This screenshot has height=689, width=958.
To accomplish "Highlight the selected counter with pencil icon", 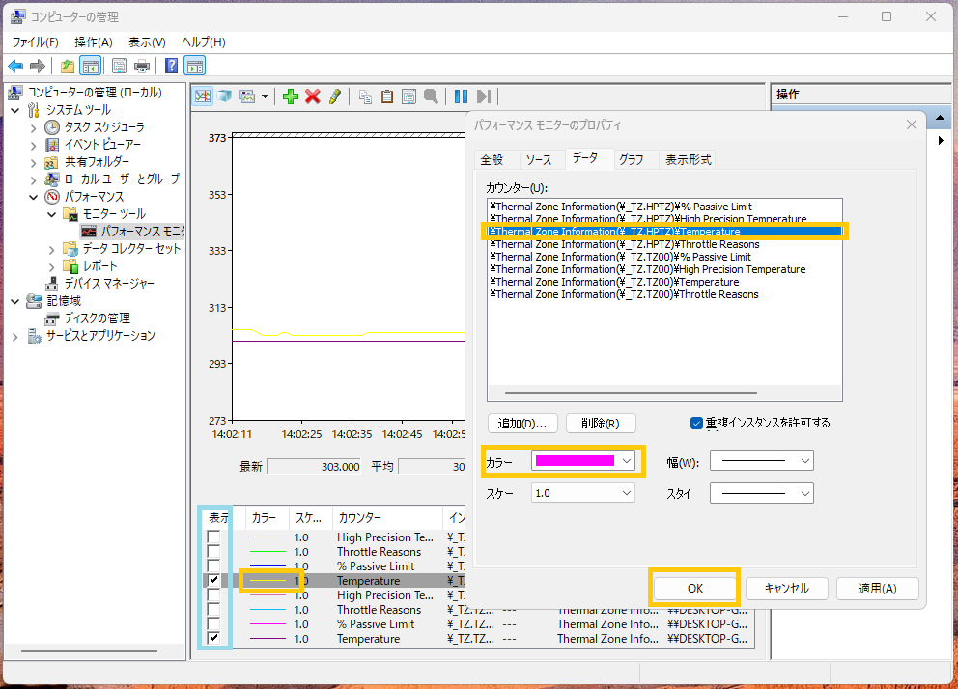I will [x=335, y=96].
